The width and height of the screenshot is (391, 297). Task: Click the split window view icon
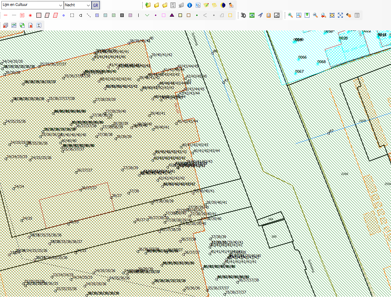[357, 15]
